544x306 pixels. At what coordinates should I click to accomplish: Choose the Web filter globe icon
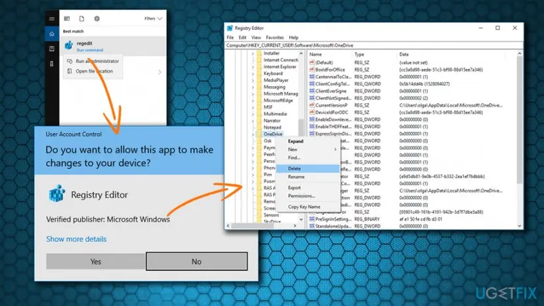(x=97, y=19)
